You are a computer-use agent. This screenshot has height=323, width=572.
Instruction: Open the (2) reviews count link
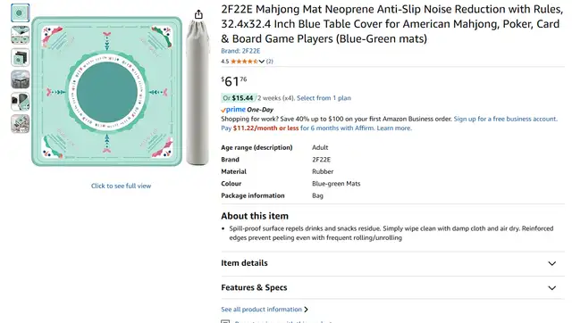[270, 62]
